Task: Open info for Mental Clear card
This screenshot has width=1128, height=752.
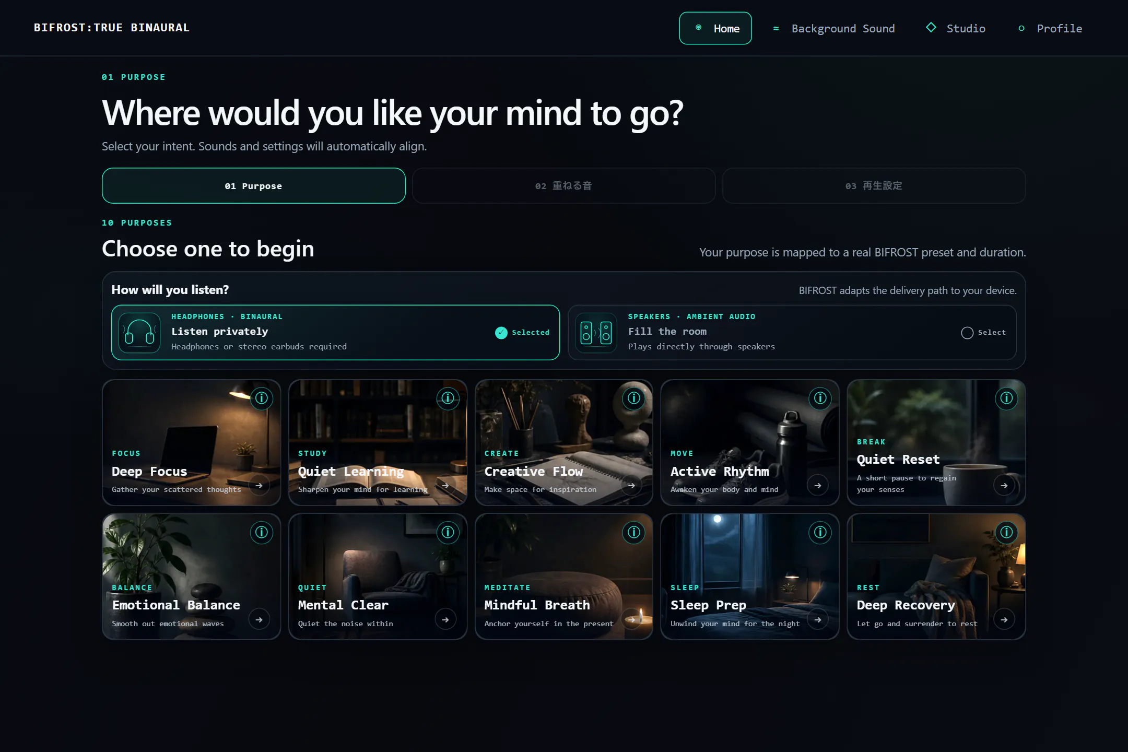Action: click(448, 532)
